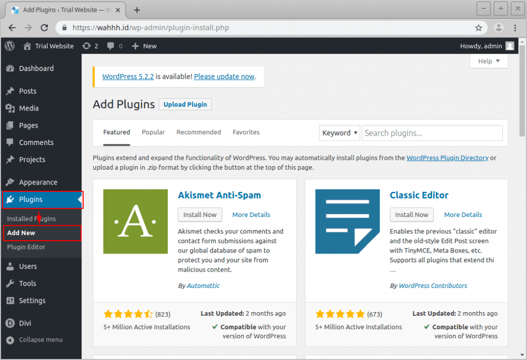
Task: Click the WordPress Contributors author link
Action: point(433,286)
